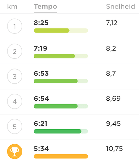Select the kilometer 2 circle icon

pyautogui.click(x=15, y=51)
